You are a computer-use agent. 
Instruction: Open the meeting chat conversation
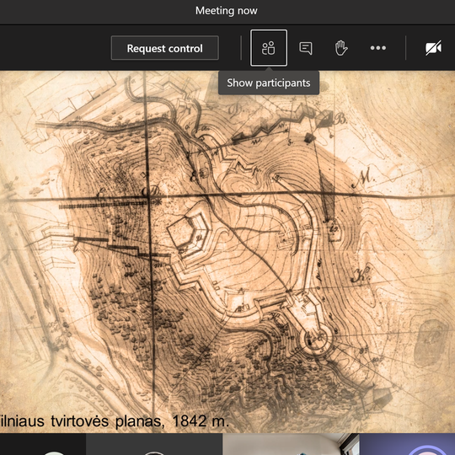pos(306,48)
